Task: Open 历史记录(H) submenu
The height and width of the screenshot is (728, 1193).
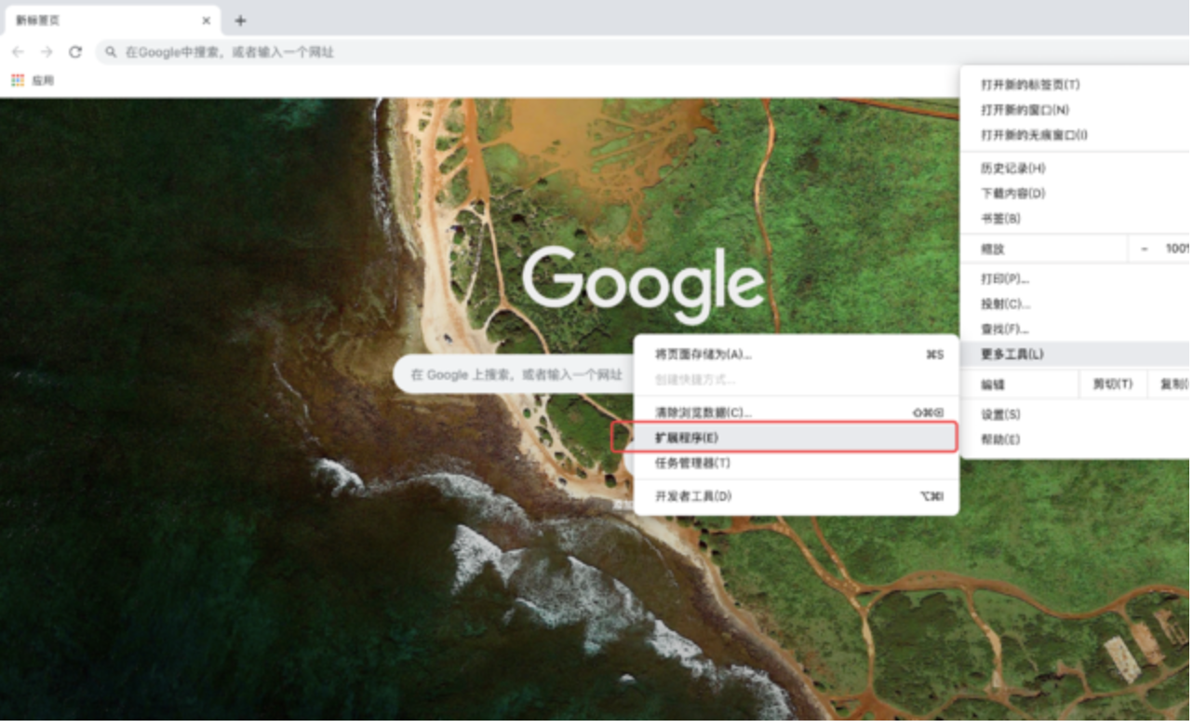Action: tap(1076, 169)
